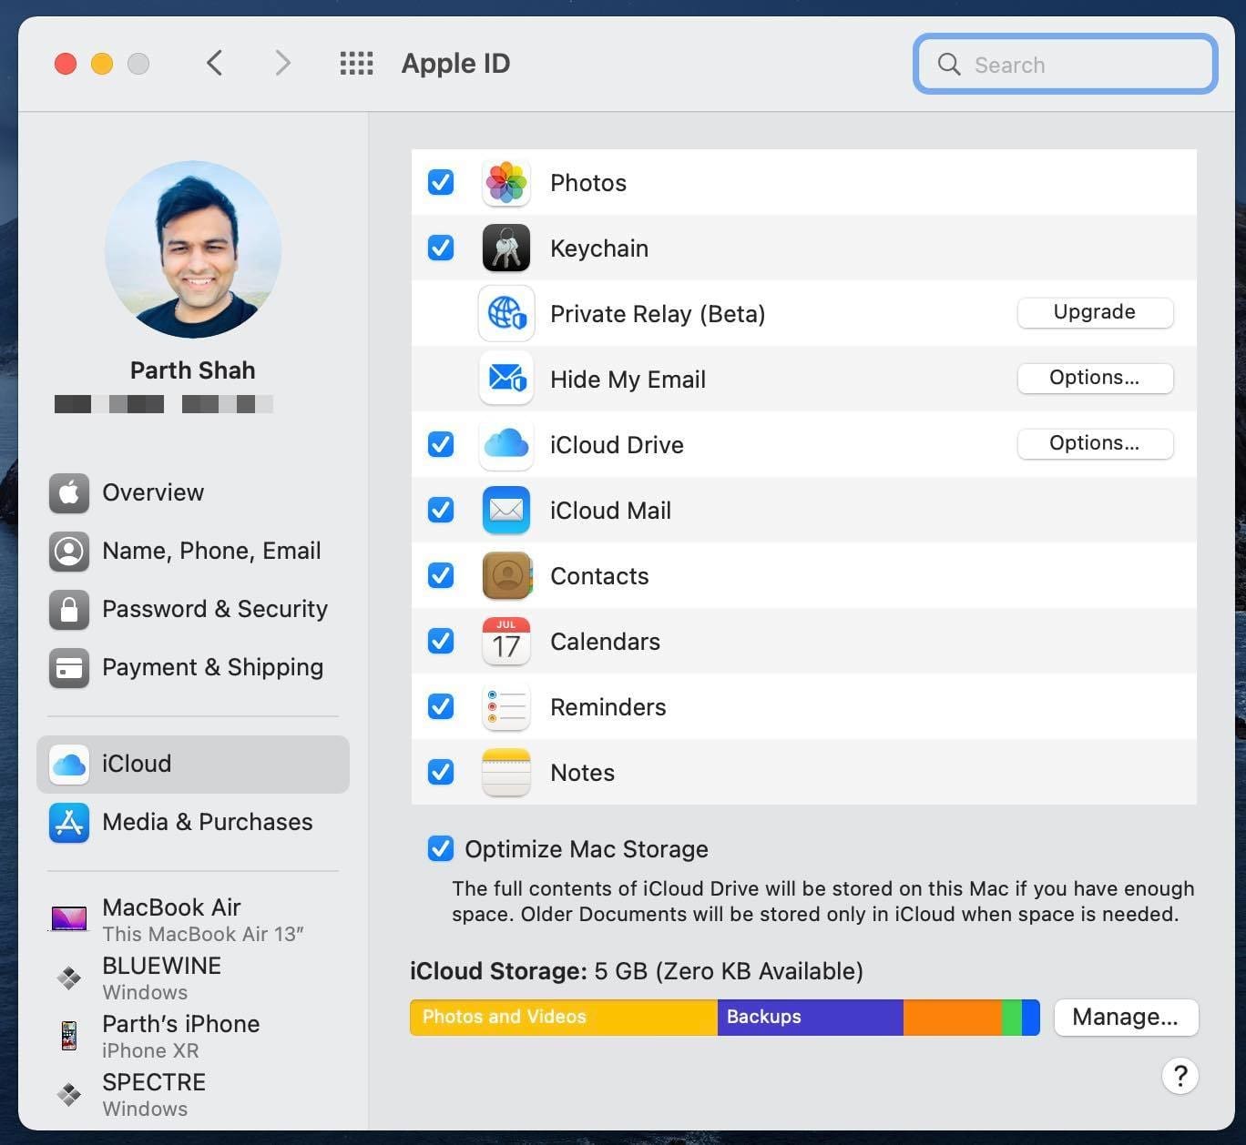Uncheck the Reminders checkbox
1246x1145 pixels.
coord(441,706)
